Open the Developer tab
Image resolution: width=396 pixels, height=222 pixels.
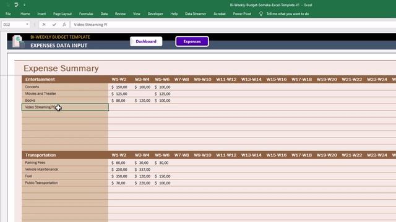(x=155, y=14)
